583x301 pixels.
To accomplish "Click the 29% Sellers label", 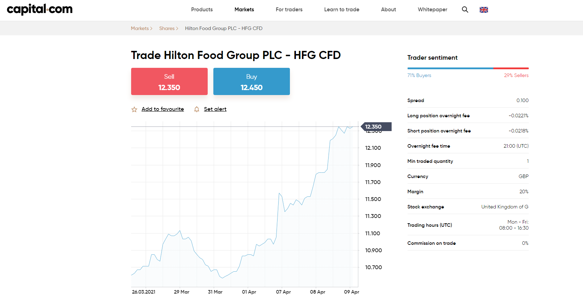I will tap(516, 75).
